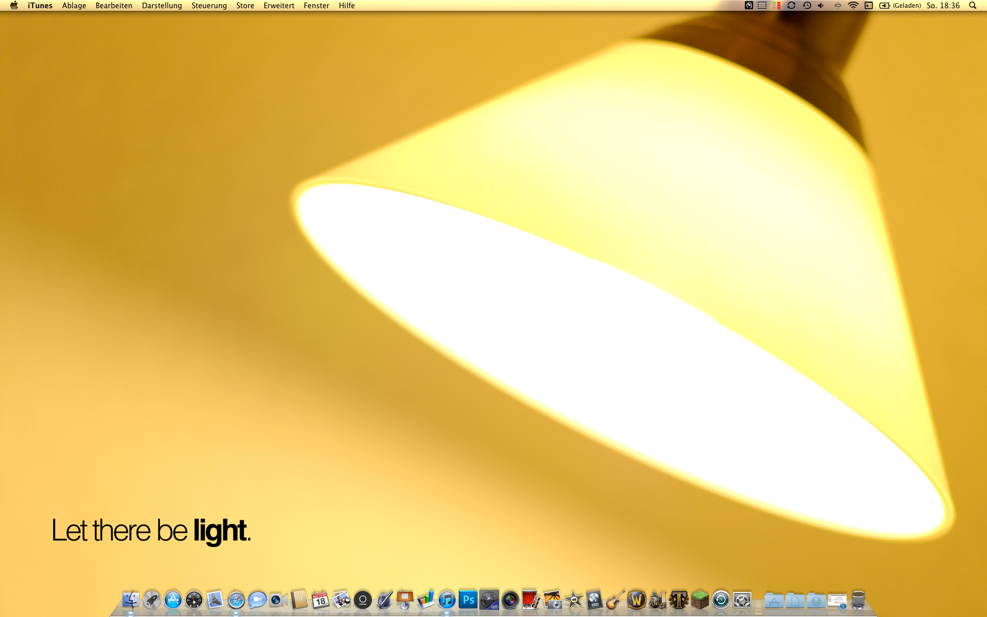Viewport: 987px width, 617px height.
Task: Click head-profile status icon in menu bar
Action: (749, 6)
